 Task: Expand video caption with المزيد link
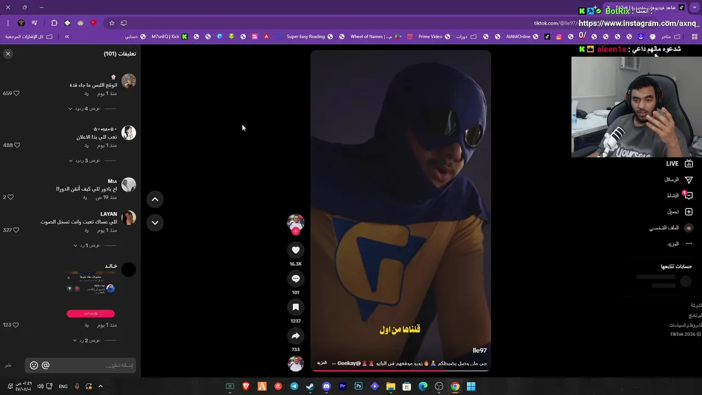pos(322,363)
